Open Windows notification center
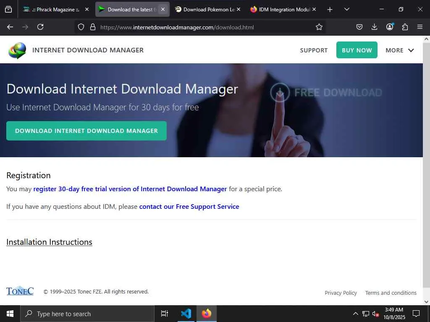This screenshot has height=322, width=430. point(416,314)
